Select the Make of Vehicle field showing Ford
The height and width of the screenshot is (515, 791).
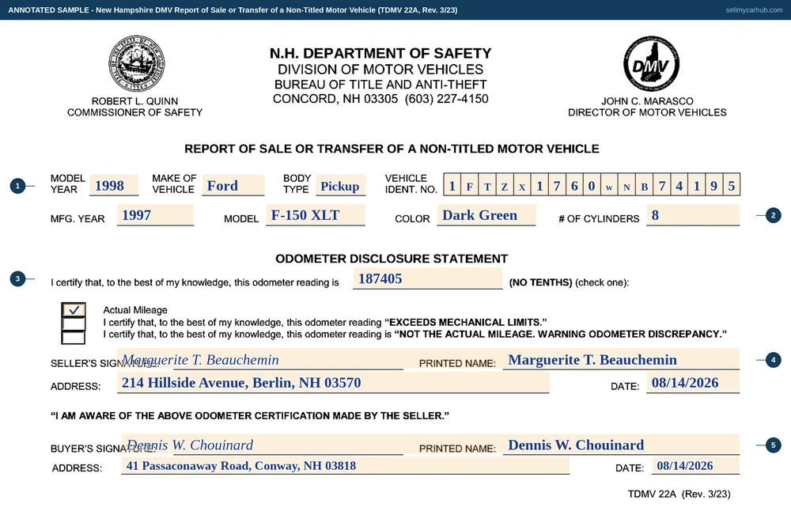233,185
